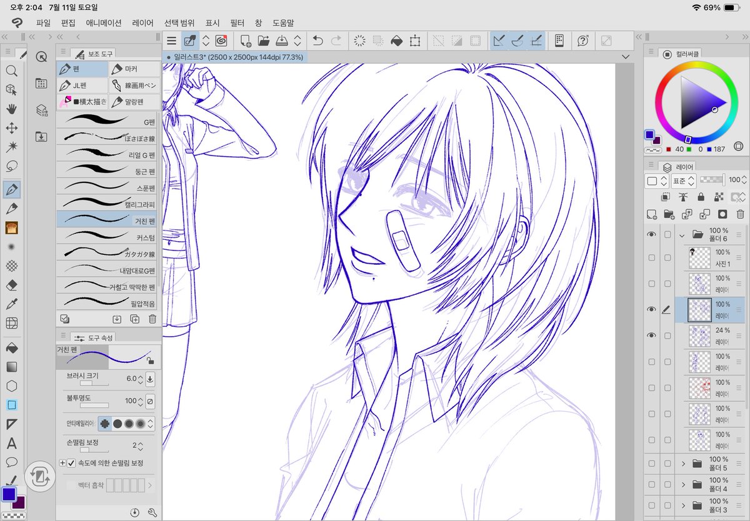Open the 표준 blending mode dropdown

click(682, 181)
